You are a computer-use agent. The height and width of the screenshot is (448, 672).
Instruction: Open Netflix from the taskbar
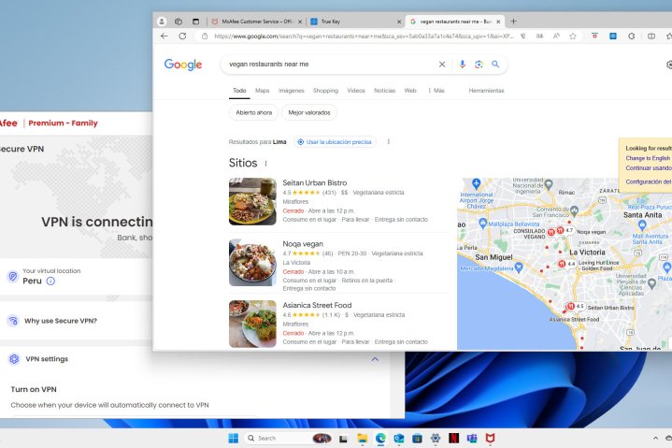(453, 438)
